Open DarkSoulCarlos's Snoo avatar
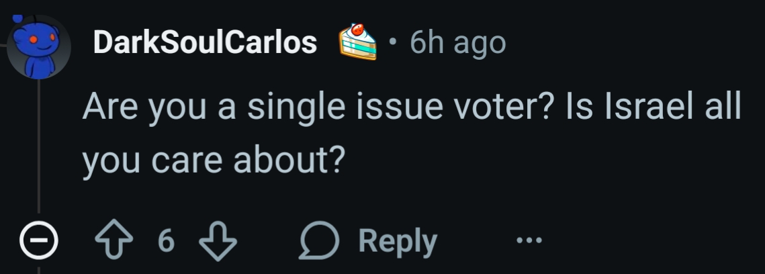Viewport: 765px width, 274px height. (38, 48)
